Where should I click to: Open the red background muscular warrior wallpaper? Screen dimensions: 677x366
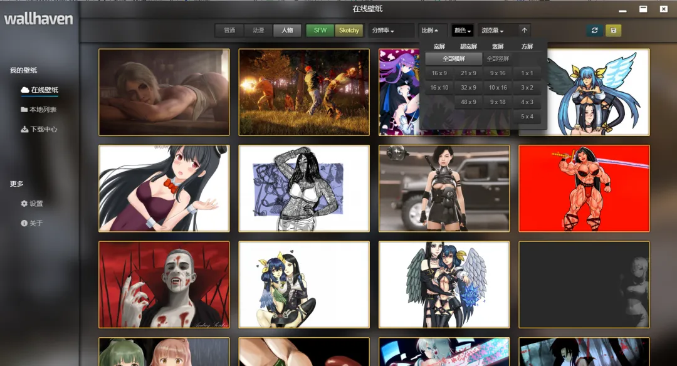[584, 188]
